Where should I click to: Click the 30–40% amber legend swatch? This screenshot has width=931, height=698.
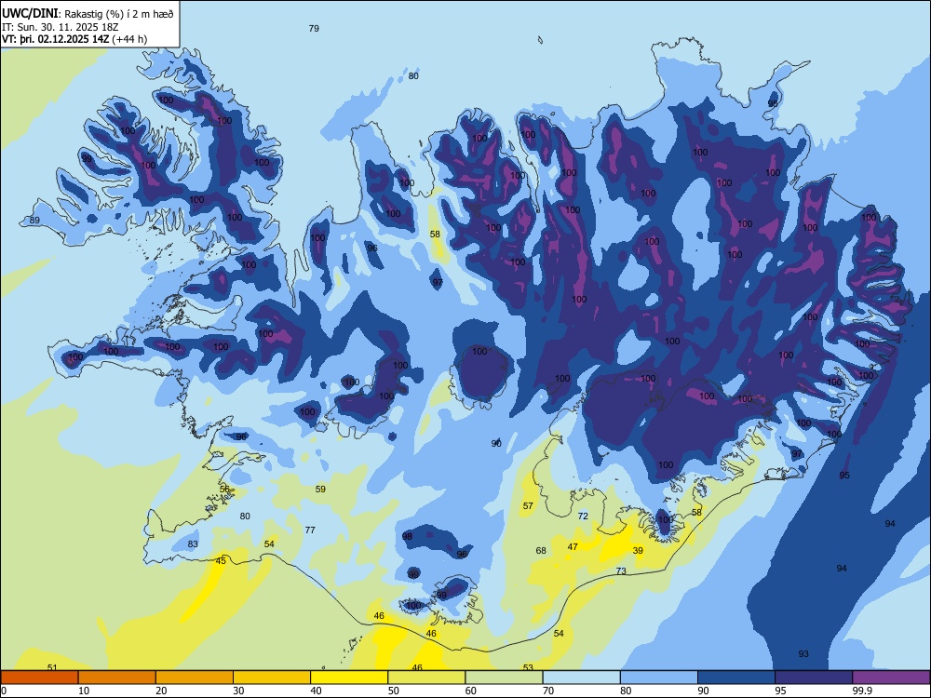(272, 678)
